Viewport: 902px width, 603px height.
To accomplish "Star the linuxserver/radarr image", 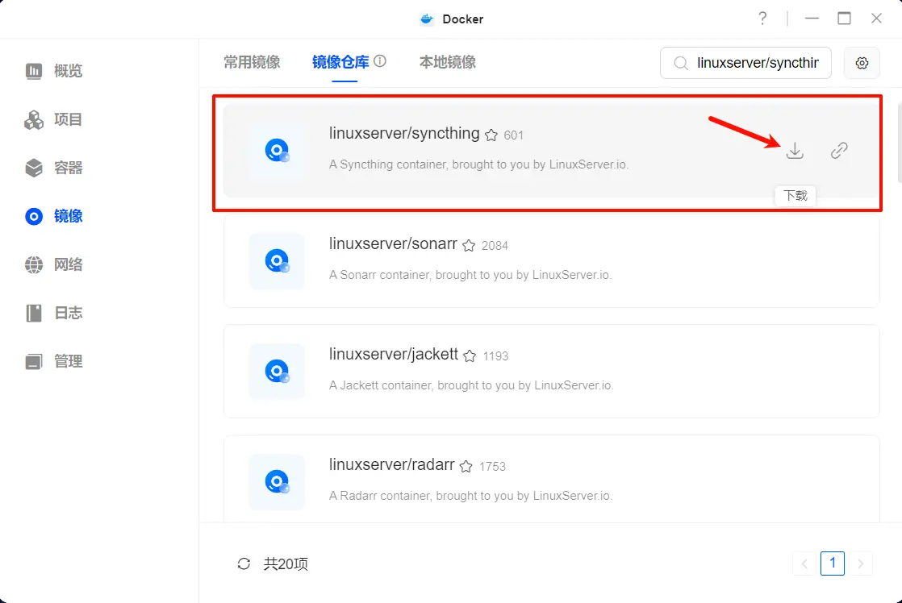I will tap(466, 467).
